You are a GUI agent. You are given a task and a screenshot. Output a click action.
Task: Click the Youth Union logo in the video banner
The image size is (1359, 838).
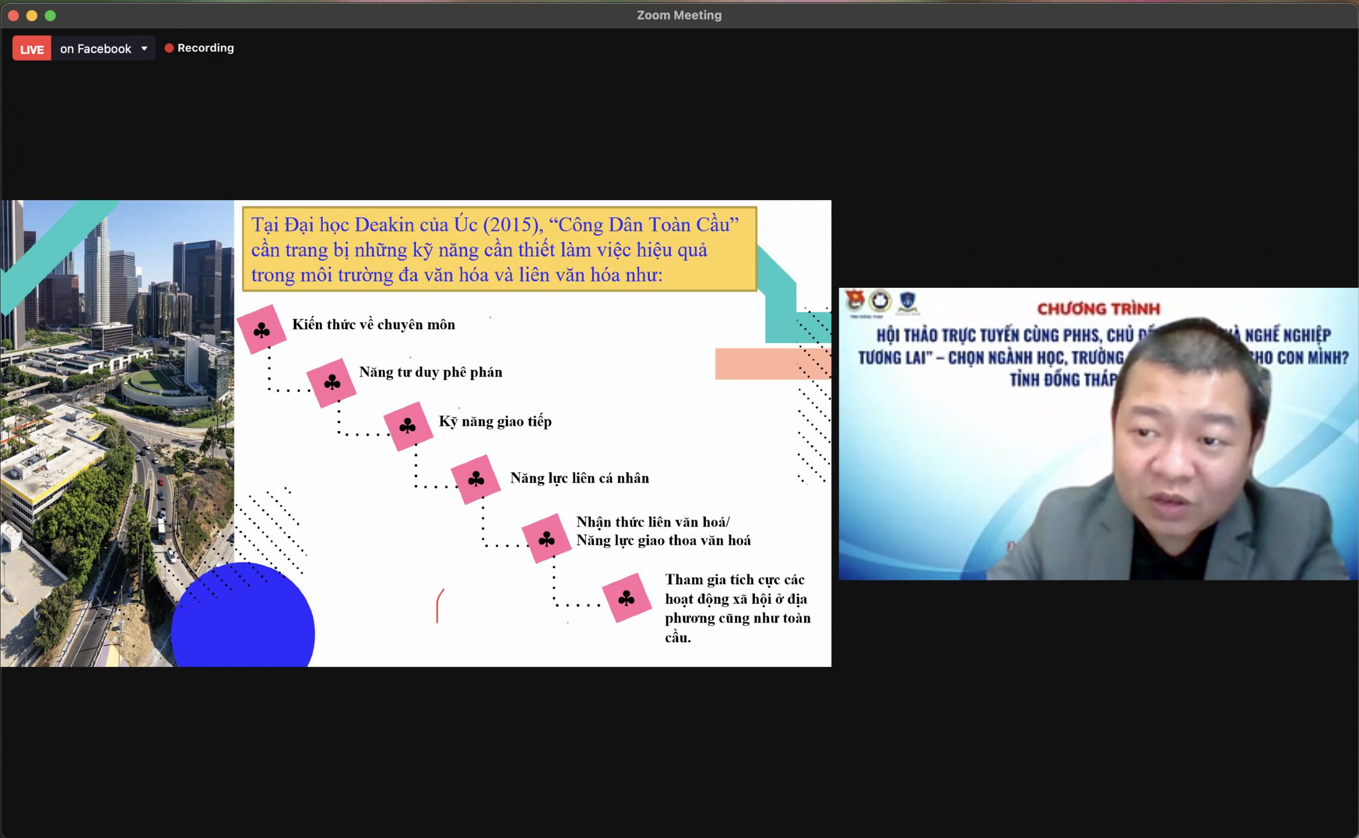point(855,301)
